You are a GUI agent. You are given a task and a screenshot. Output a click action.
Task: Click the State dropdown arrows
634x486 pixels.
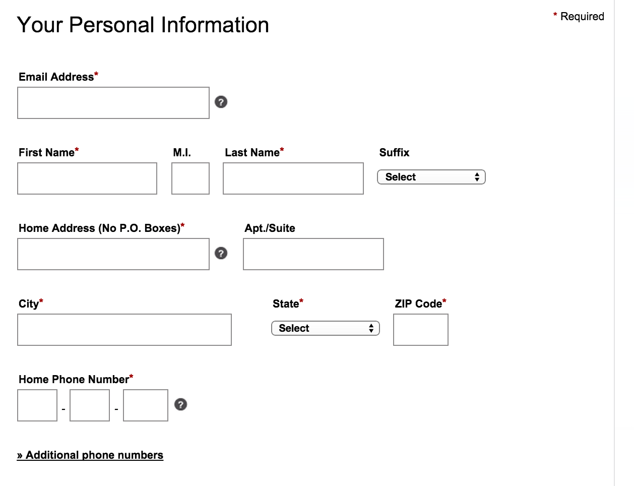point(371,328)
